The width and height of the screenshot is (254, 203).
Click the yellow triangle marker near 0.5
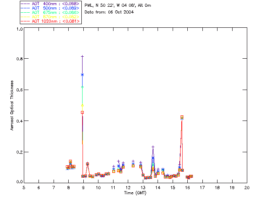click(x=82, y=105)
